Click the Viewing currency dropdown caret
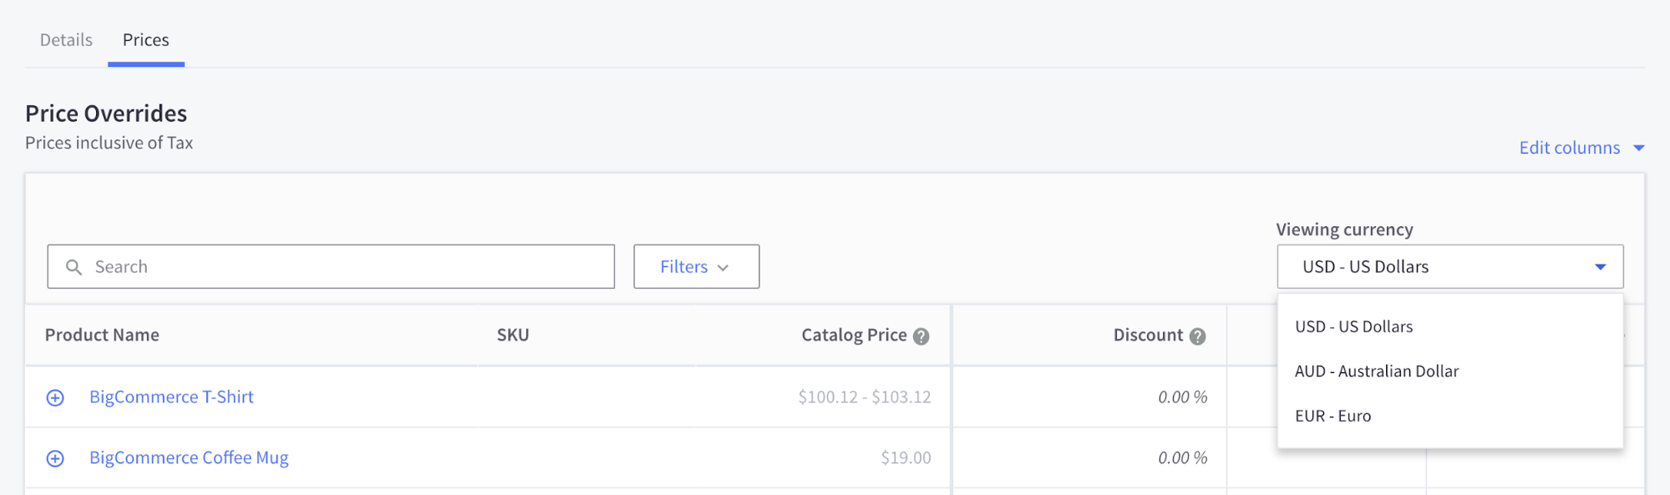The height and width of the screenshot is (495, 1670). point(1601,267)
